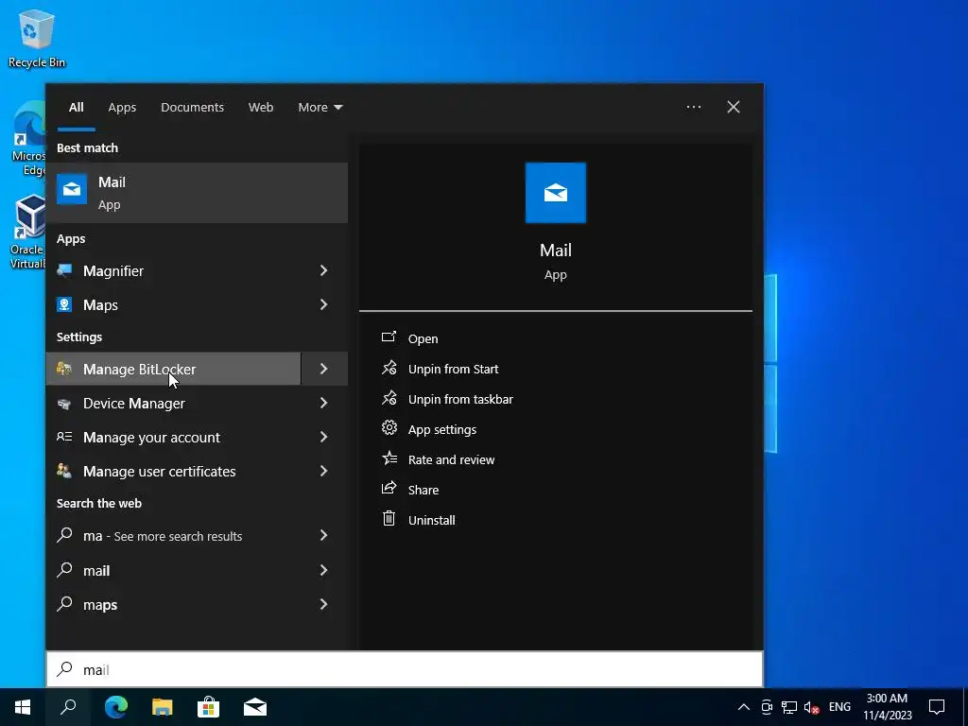968x726 pixels.
Task: Open the Recycle Bin desktop icon
Action: click(x=37, y=38)
